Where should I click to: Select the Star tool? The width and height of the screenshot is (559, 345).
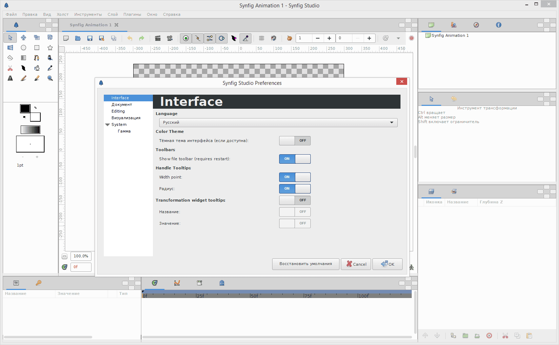[x=50, y=48]
